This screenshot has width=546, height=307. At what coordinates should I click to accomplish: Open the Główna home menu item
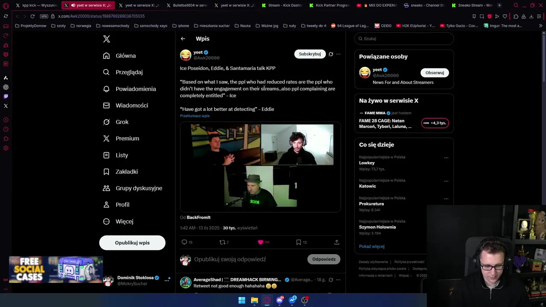click(x=119, y=56)
